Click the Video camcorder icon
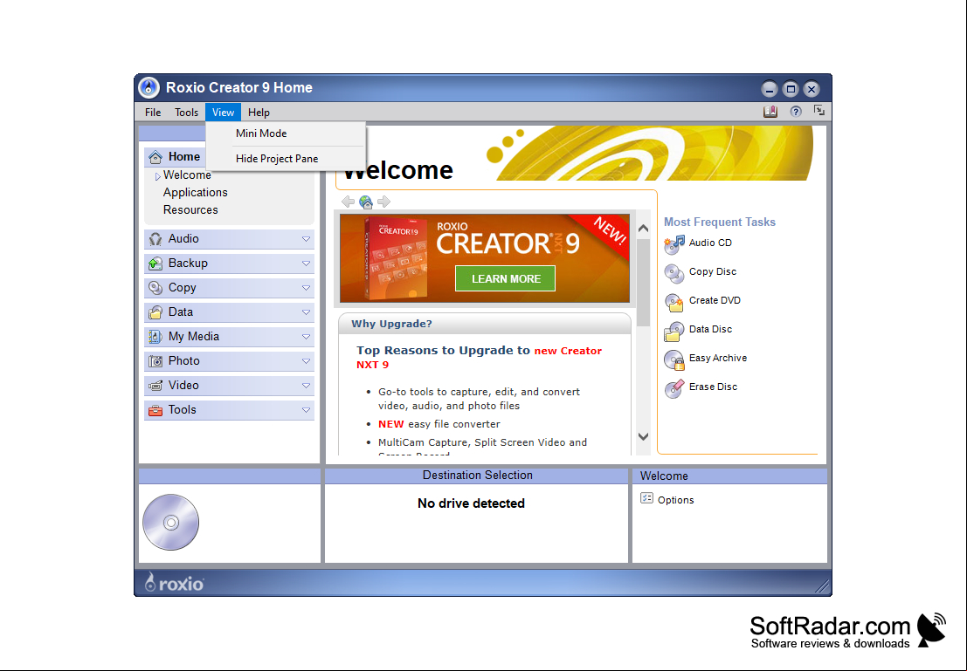967x671 pixels. coord(155,386)
